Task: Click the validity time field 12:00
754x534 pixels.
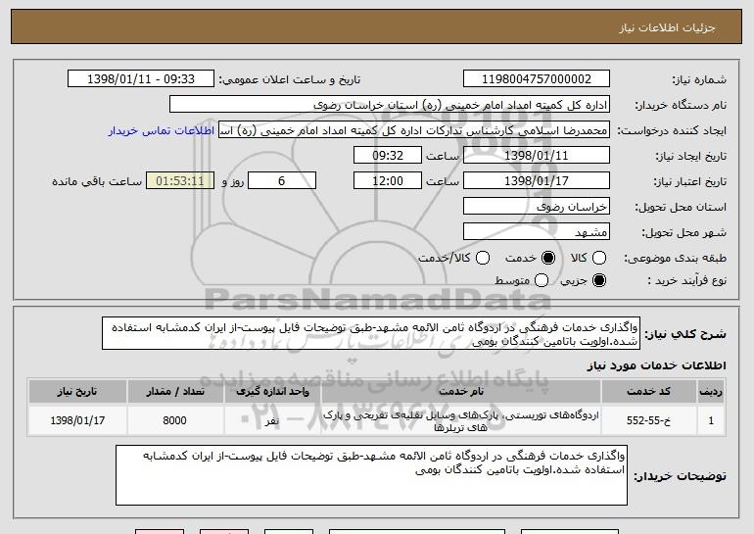Action: 388,181
